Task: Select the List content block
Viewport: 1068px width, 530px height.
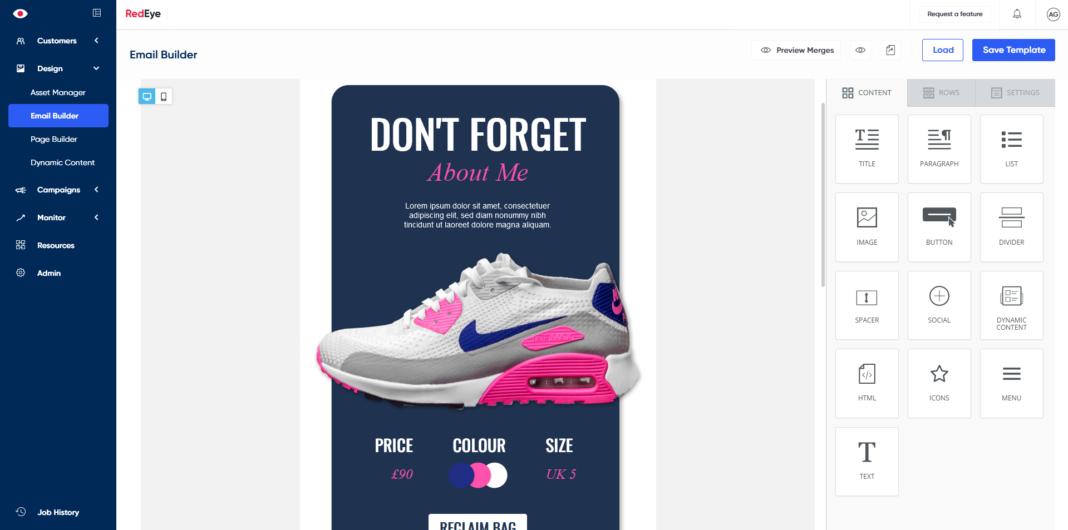Action: tap(1012, 149)
